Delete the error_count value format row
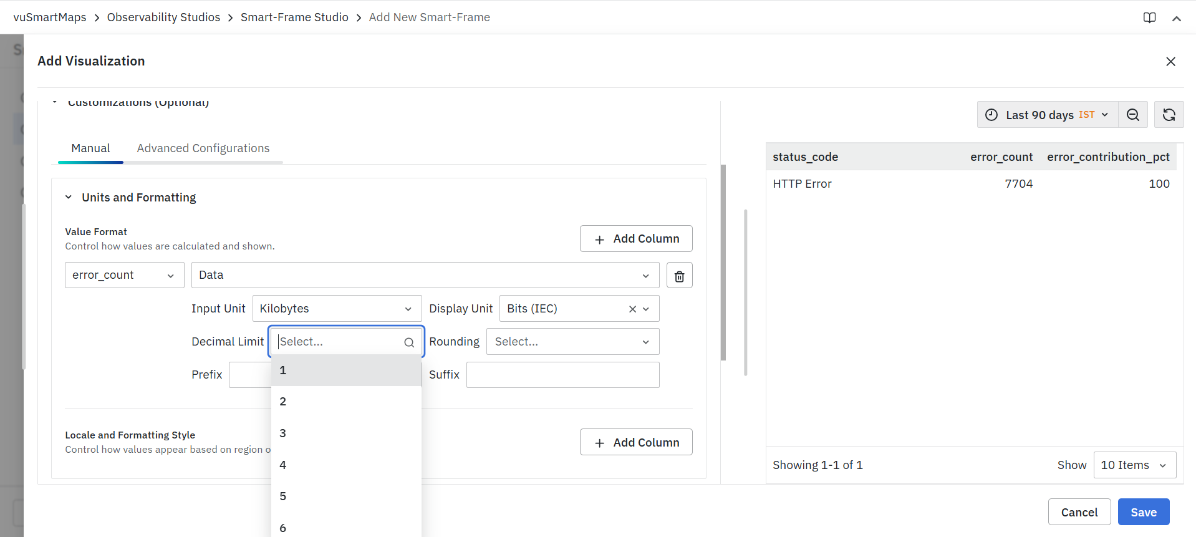The width and height of the screenshot is (1196, 537). click(680, 276)
